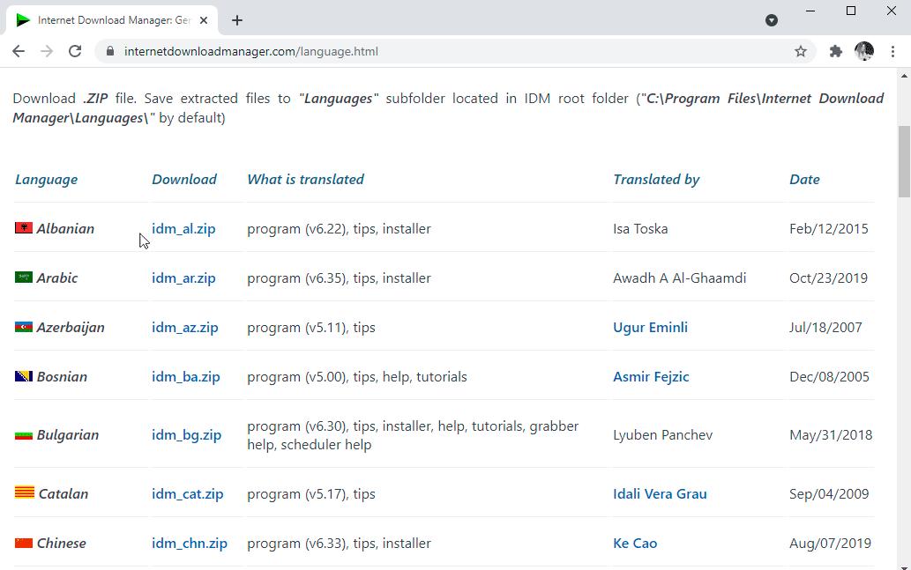
Task: Click the IDM favicon on the browser tab
Action: (22, 19)
